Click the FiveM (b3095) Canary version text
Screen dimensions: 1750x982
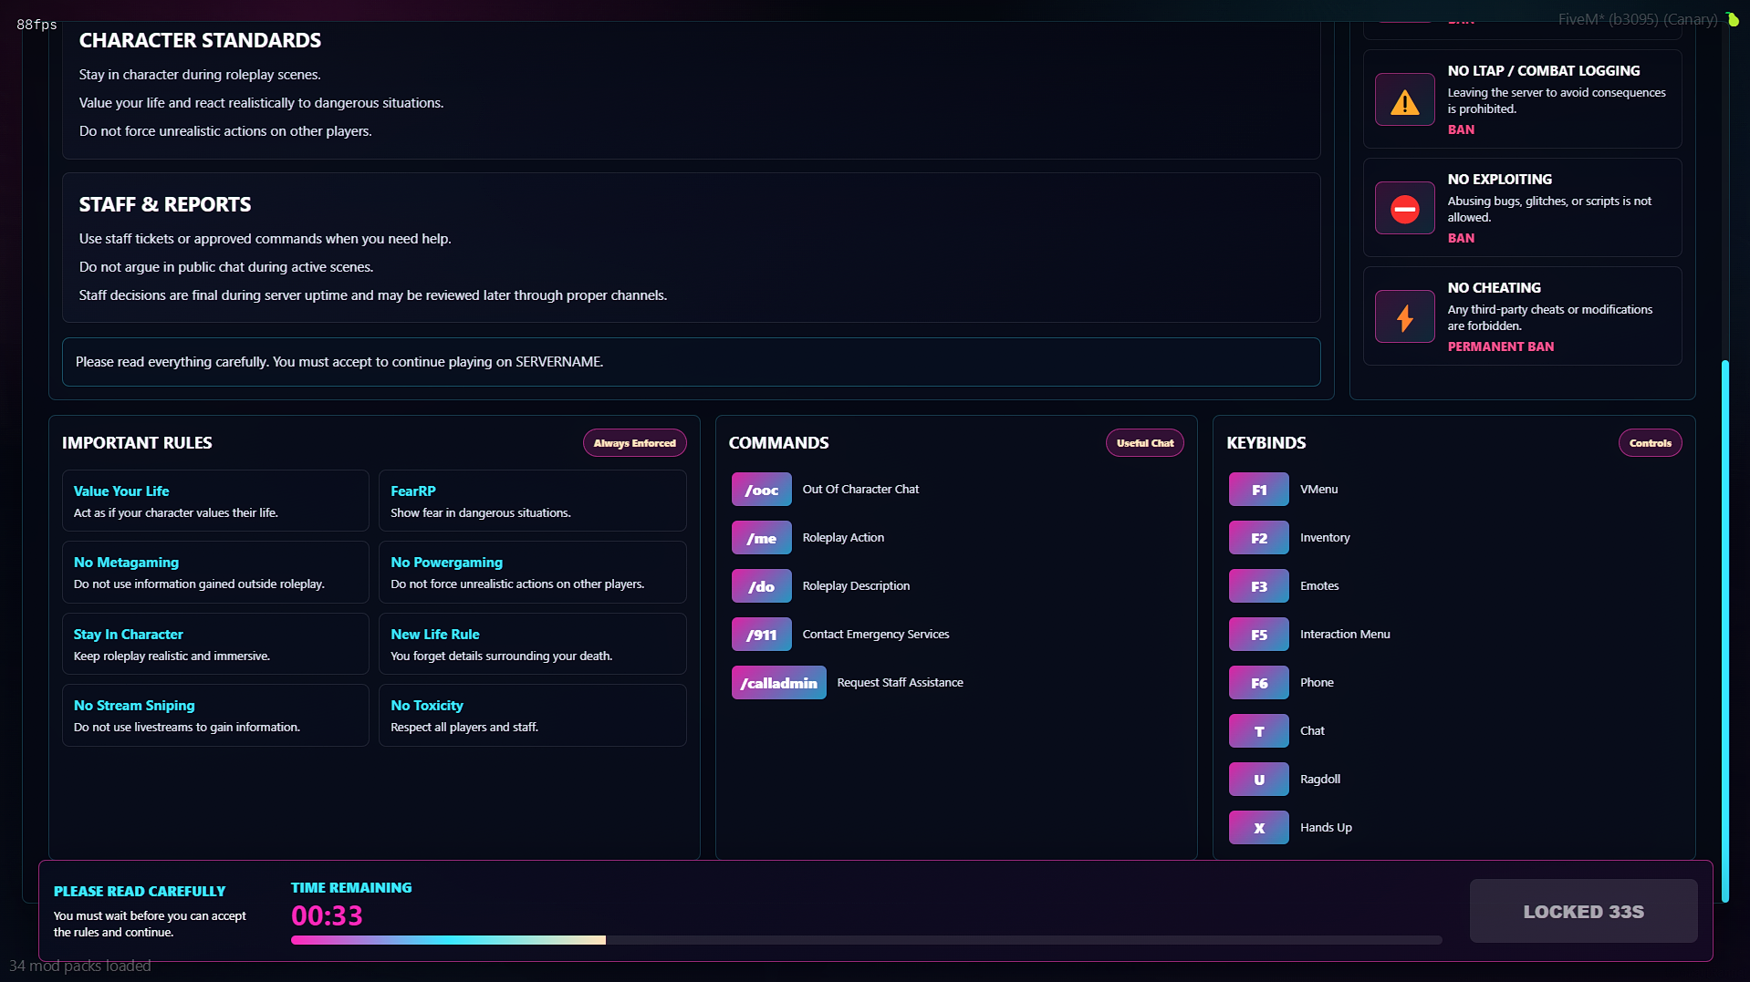1637,19
